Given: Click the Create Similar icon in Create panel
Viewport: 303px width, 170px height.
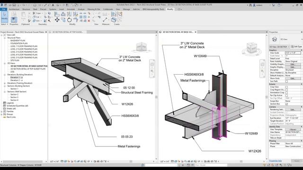Looking at the screenshot, I should (x=114, y=20).
